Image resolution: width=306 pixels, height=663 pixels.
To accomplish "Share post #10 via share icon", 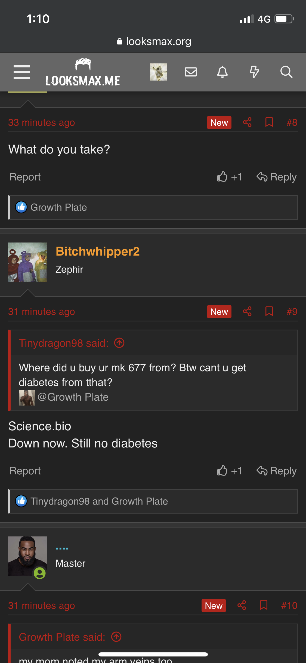I will (242, 605).
